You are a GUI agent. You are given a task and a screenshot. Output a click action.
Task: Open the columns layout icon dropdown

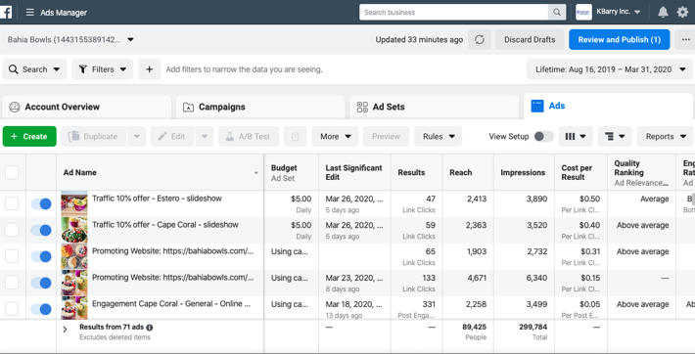point(576,137)
